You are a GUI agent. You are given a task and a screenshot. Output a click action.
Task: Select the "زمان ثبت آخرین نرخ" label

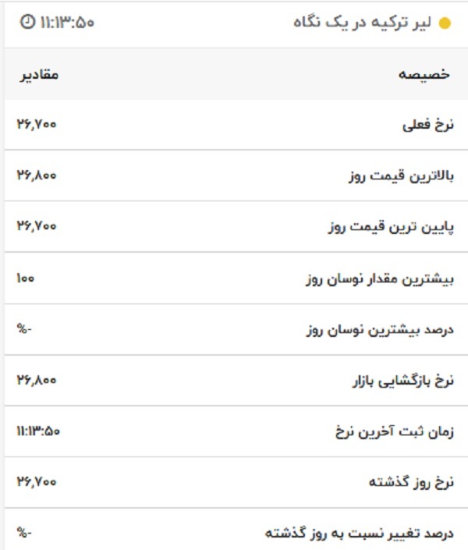[394, 431]
